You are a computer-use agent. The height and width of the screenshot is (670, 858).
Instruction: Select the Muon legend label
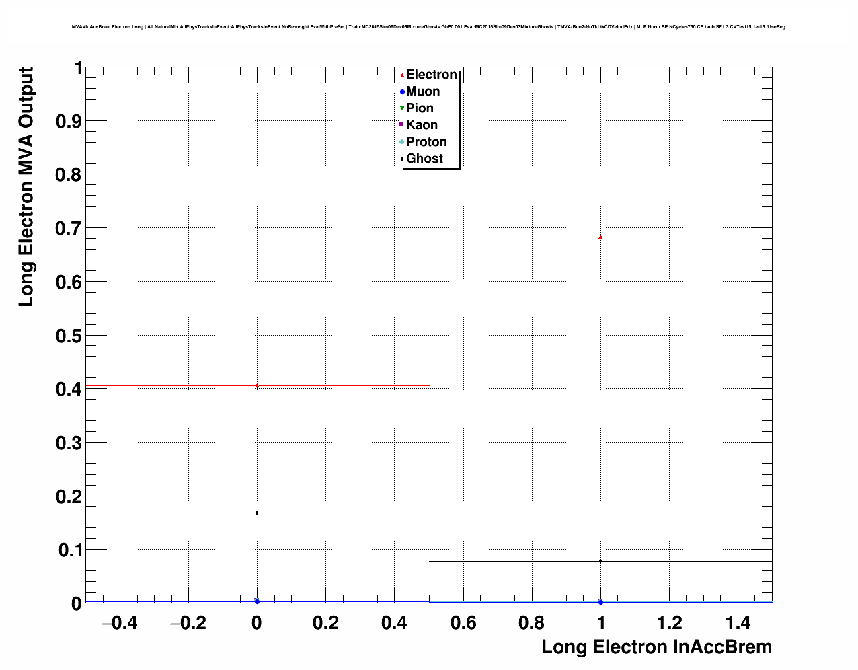423,91
